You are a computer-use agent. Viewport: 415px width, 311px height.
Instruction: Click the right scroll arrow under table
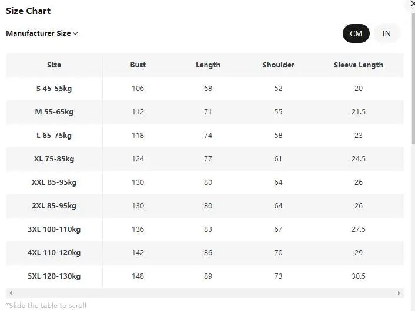[399, 293]
